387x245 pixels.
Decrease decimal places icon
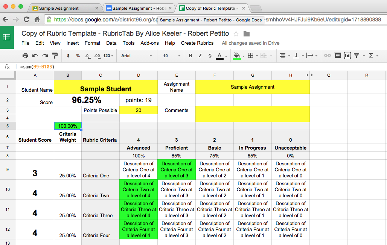click(x=88, y=56)
